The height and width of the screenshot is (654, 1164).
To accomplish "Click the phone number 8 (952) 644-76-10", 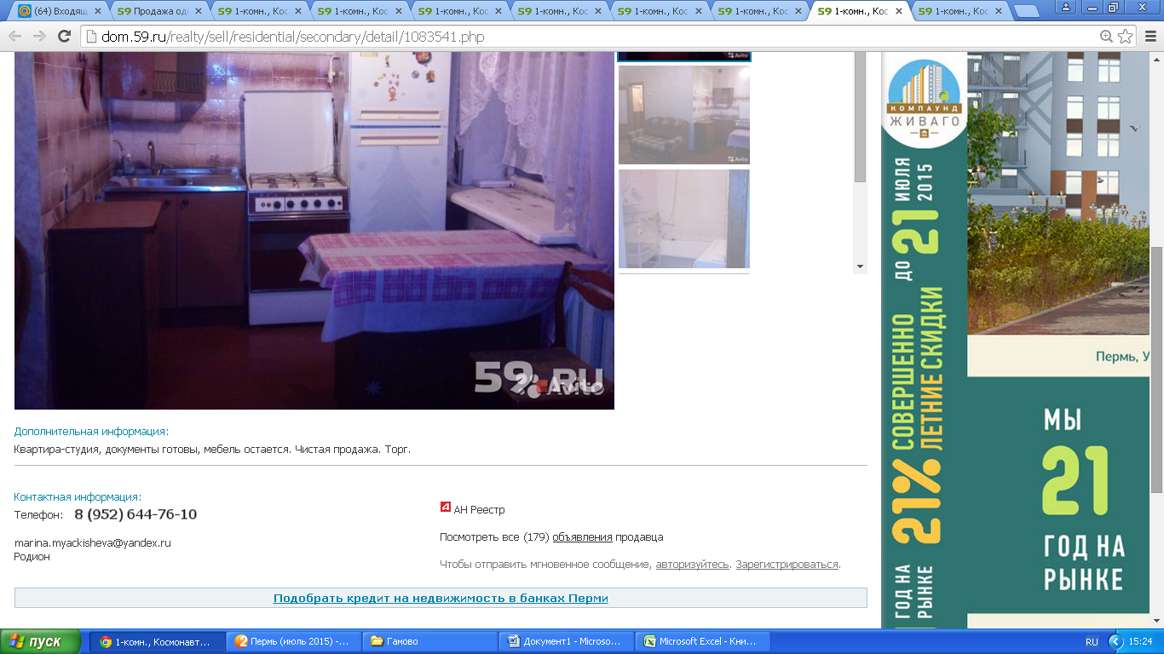I will point(135,514).
